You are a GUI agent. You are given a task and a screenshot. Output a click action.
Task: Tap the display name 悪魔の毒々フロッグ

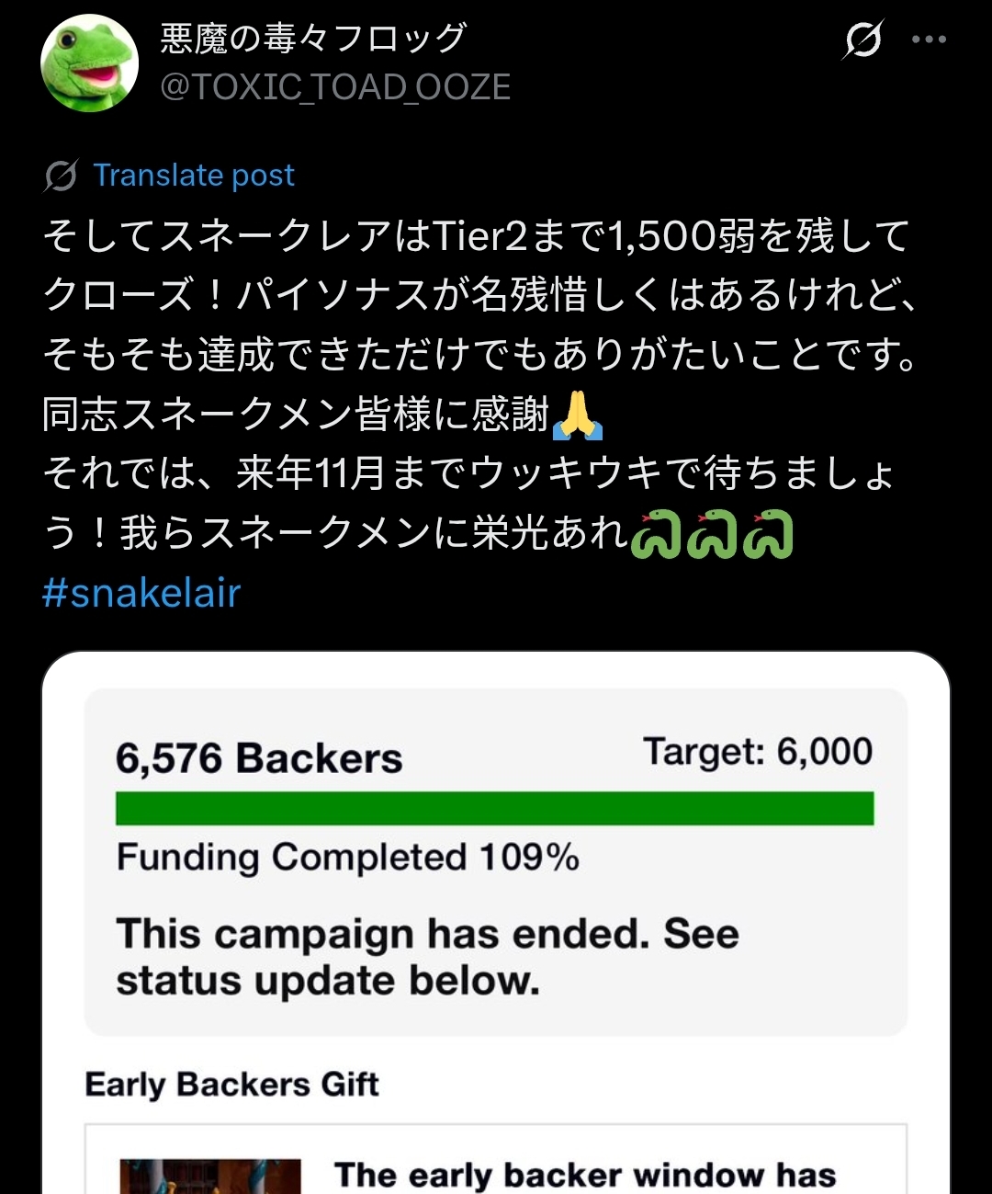pyautogui.click(x=313, y=38)
